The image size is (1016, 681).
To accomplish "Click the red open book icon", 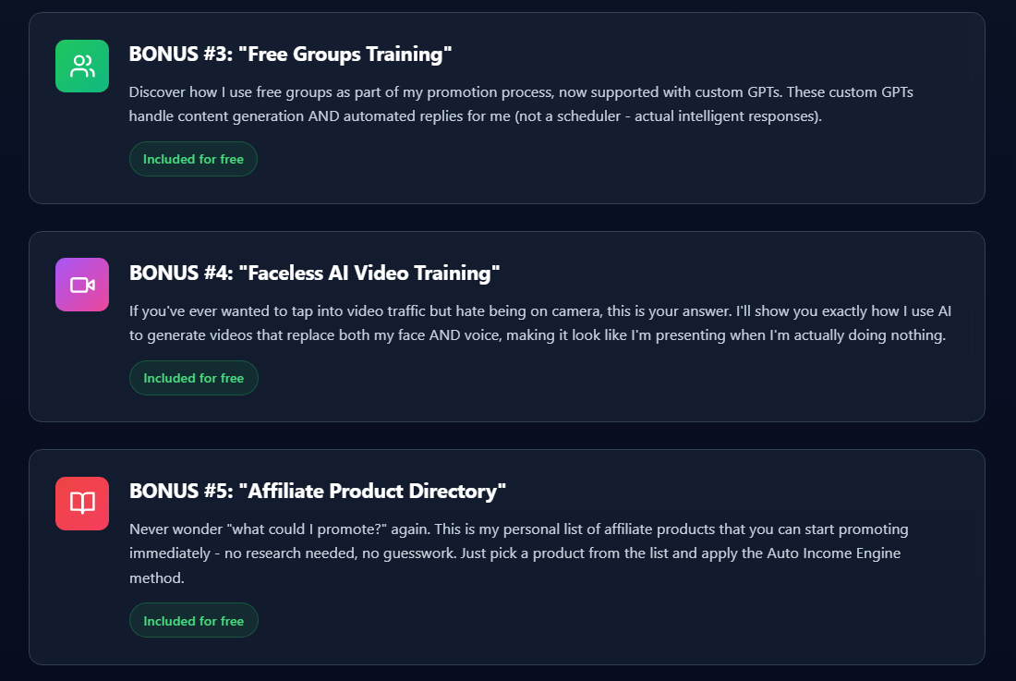I will tap(82, 504).
